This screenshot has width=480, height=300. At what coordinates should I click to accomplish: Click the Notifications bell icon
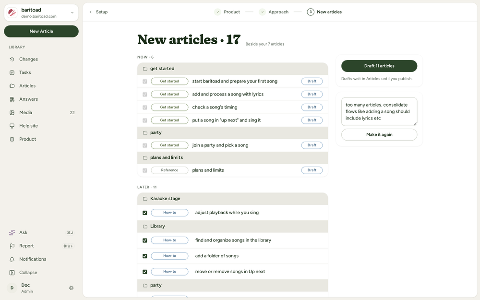pyautogui.click(x=12, y=259)
